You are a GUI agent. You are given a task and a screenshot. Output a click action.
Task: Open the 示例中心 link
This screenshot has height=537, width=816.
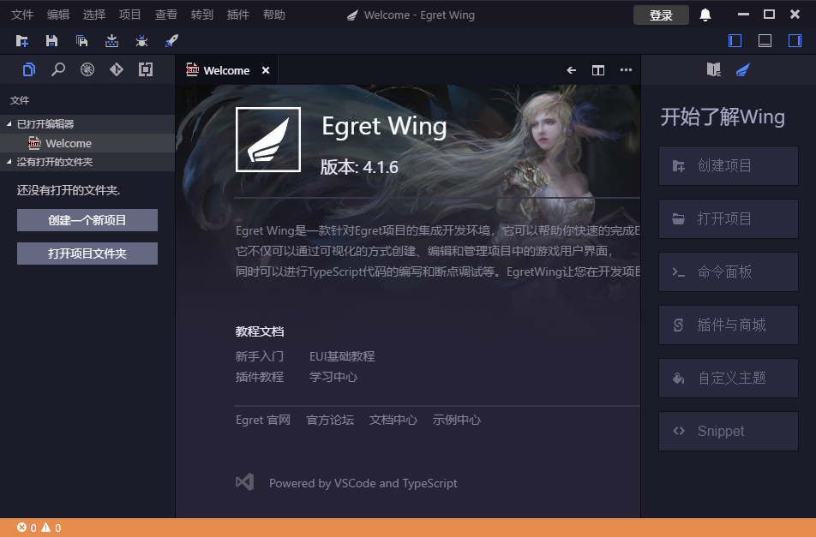456,420
